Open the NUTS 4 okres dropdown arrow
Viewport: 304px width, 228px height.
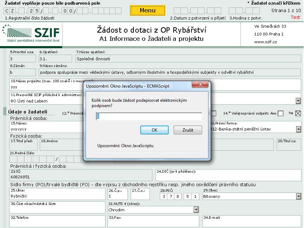196,210
